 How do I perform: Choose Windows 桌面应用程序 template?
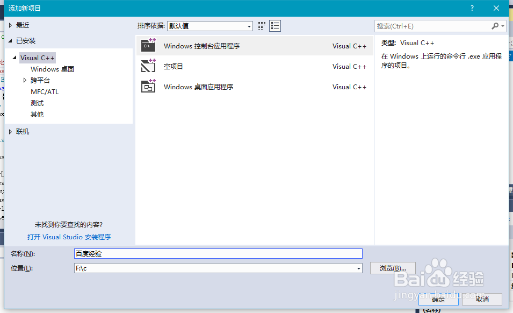[x=255, y=87]
